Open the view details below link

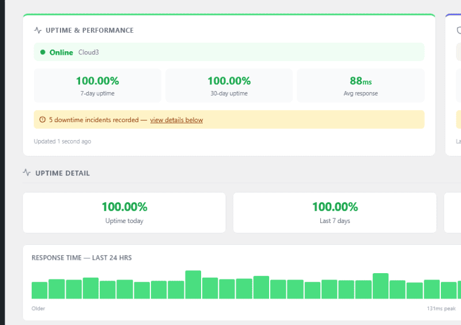click(176, 120)
